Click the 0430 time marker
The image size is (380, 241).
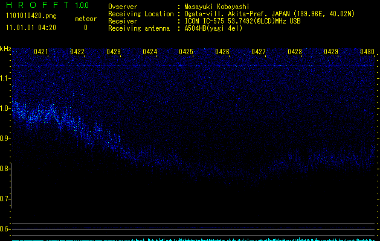click(367, 52)
